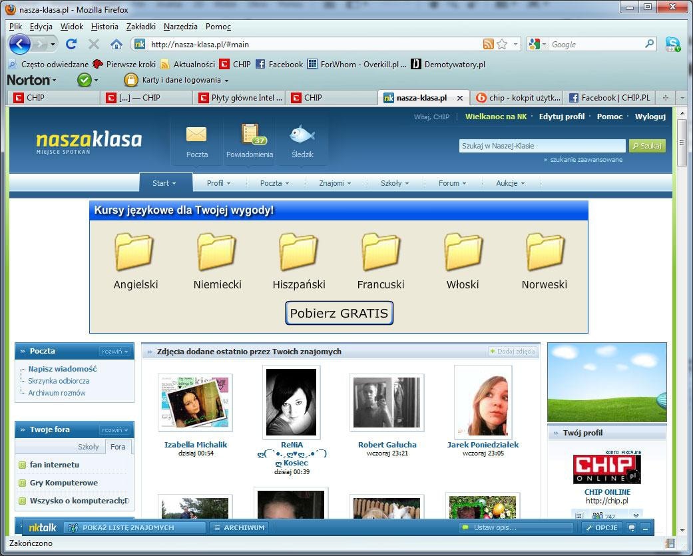Open the Zakładki menu
693x556 pixels.
(x=141, y=27)
